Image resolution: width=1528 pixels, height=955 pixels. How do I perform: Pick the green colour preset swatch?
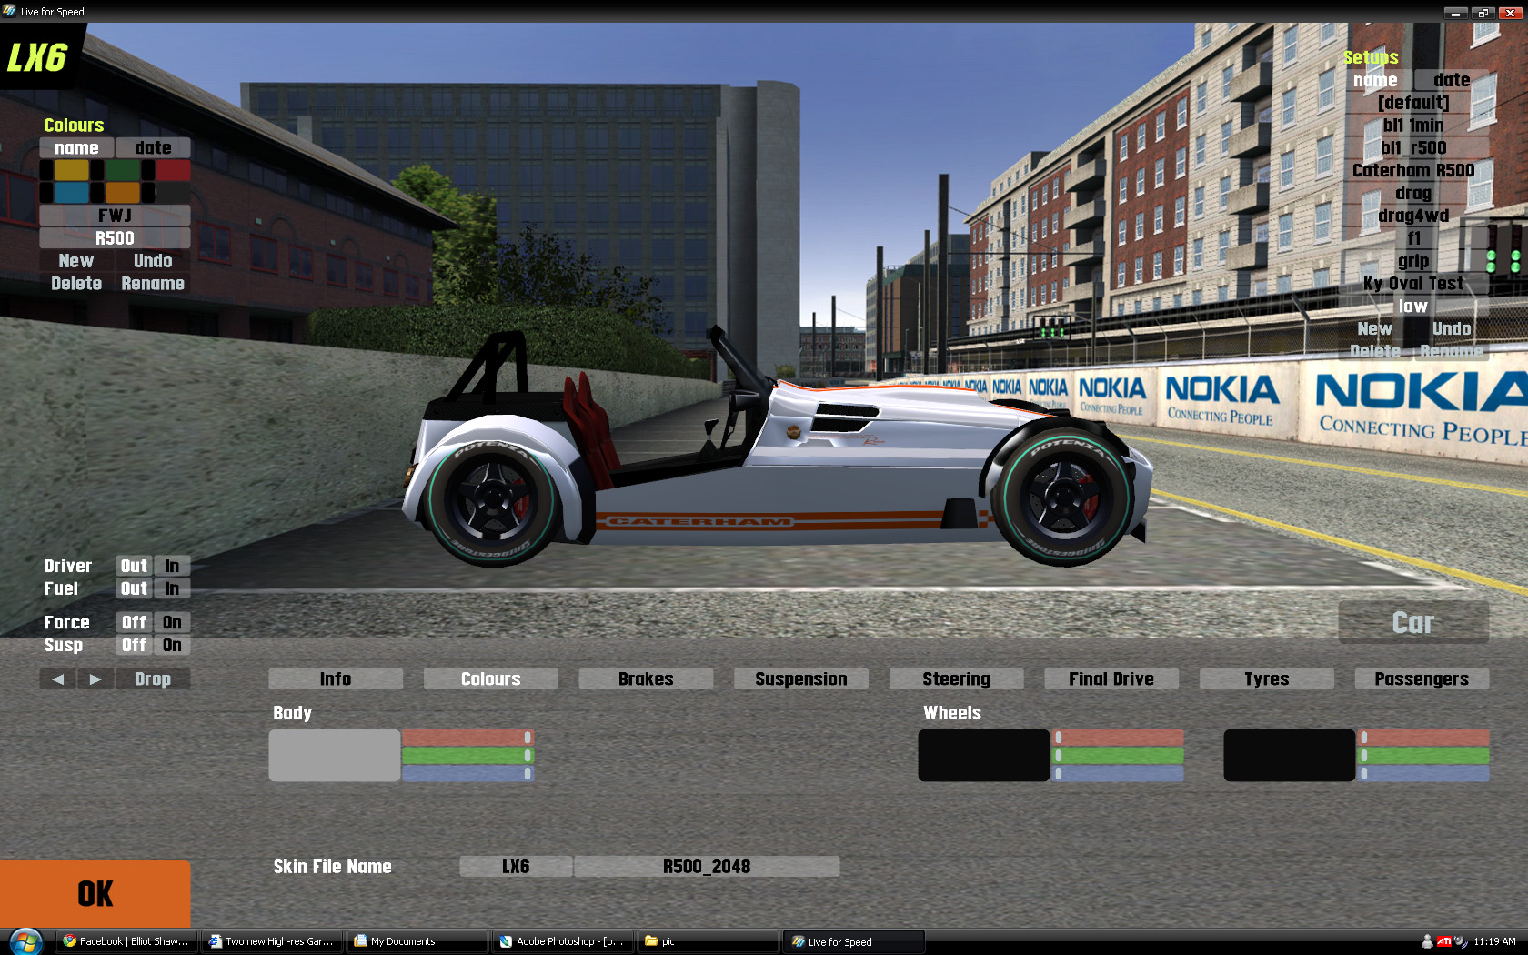point(122,170)
